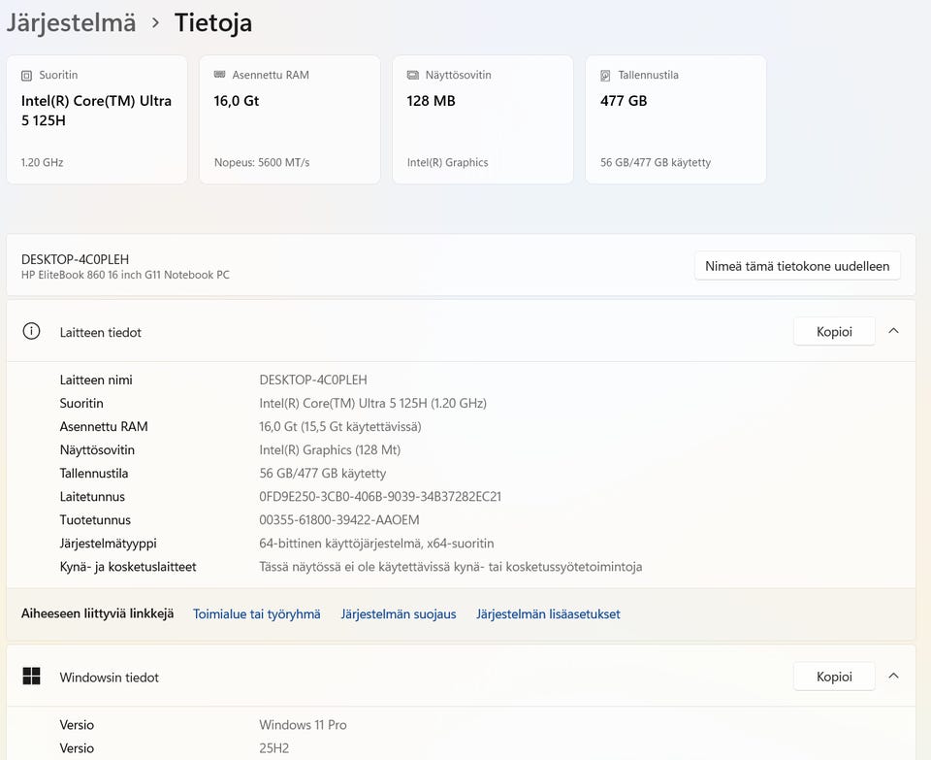Collapse the Laitteen tiedot section chevron
The image size is (931, 760).
(x=893, y=331)
